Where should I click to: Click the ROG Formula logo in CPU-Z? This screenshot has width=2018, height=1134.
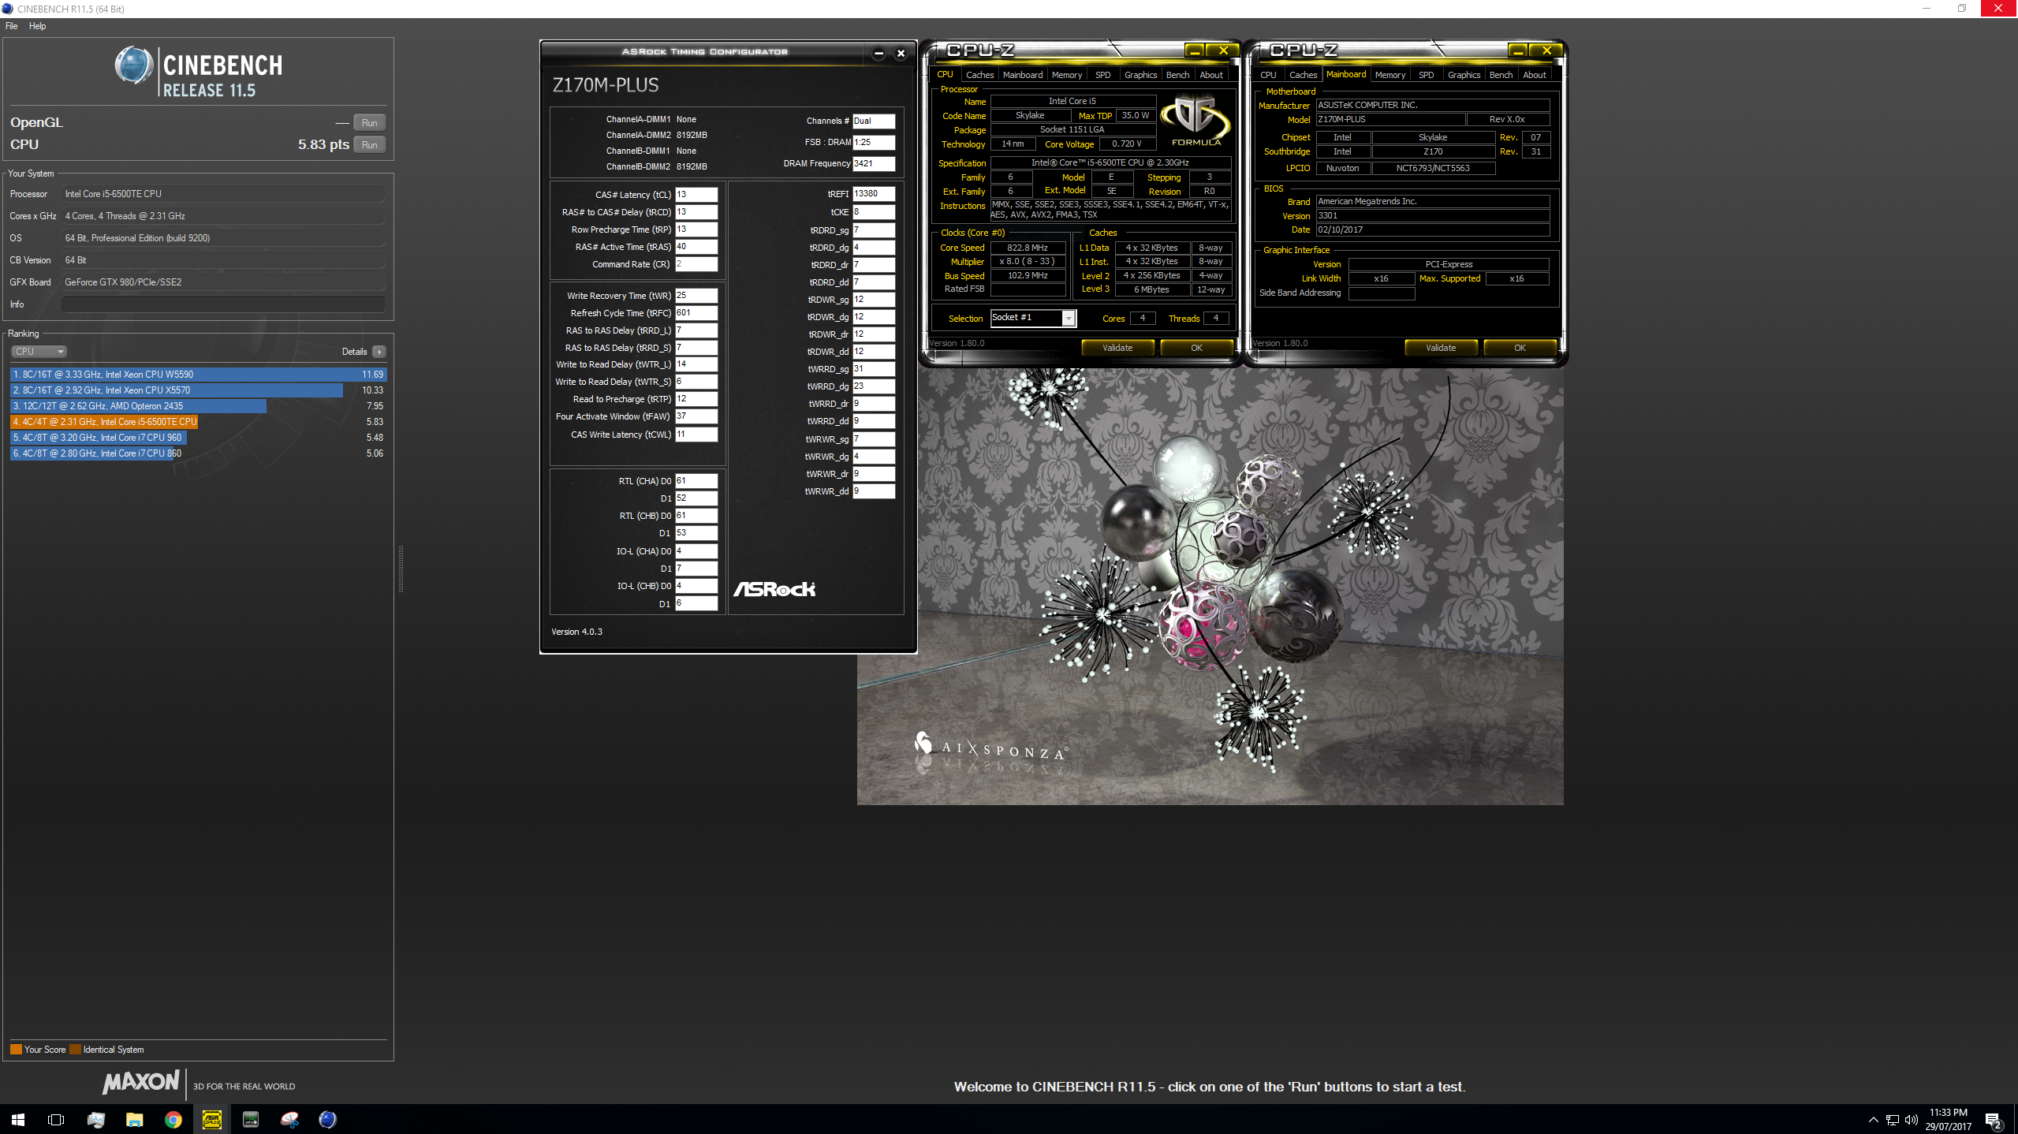tap(1196, 121)
